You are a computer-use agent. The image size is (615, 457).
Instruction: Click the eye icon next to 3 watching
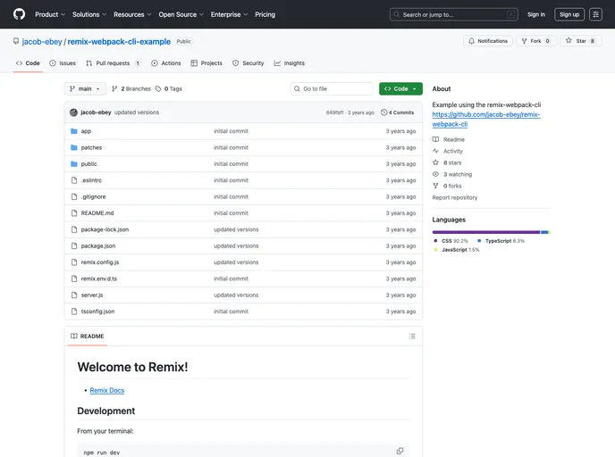[x=435, y=174]
